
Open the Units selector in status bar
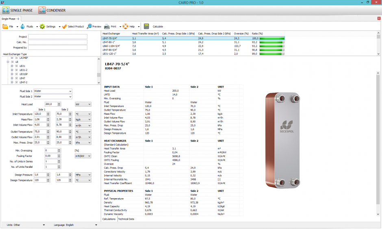coord(26,225)
